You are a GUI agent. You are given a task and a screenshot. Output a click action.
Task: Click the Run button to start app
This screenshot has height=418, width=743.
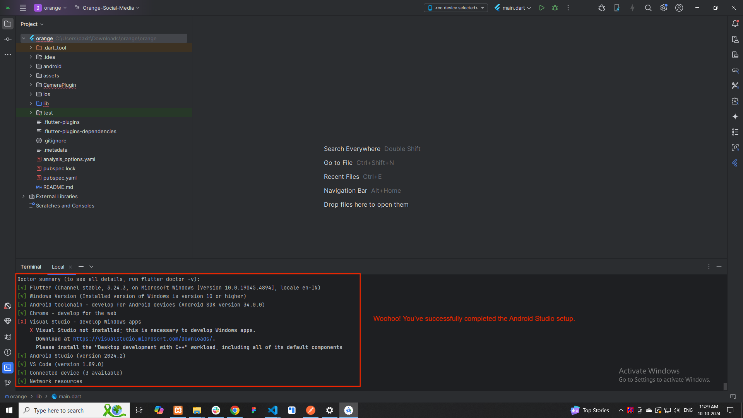[x=542, y=8]
